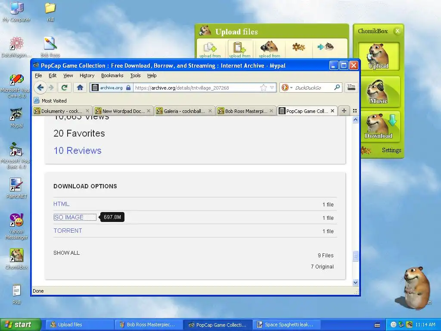This screenshot has width=441, height=331.
Task: Click the browser Forward arrow button
Action: click(x=51, y=87)
